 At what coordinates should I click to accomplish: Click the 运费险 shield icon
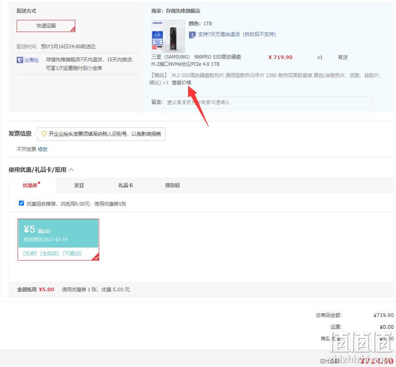coord(20,60)
